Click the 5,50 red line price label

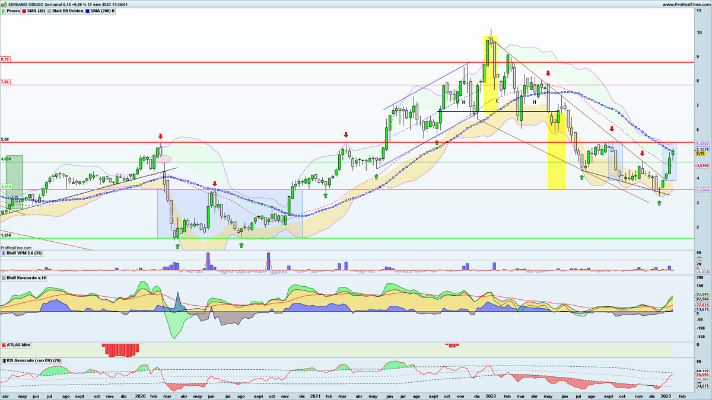(5, 139)
